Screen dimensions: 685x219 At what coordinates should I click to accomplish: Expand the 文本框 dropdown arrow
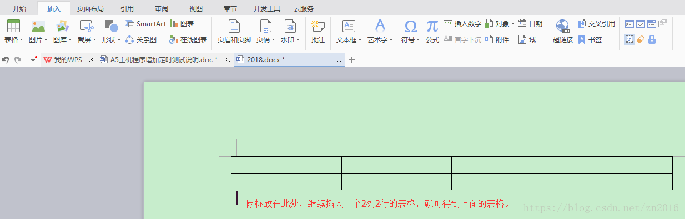tap(360, 40)
